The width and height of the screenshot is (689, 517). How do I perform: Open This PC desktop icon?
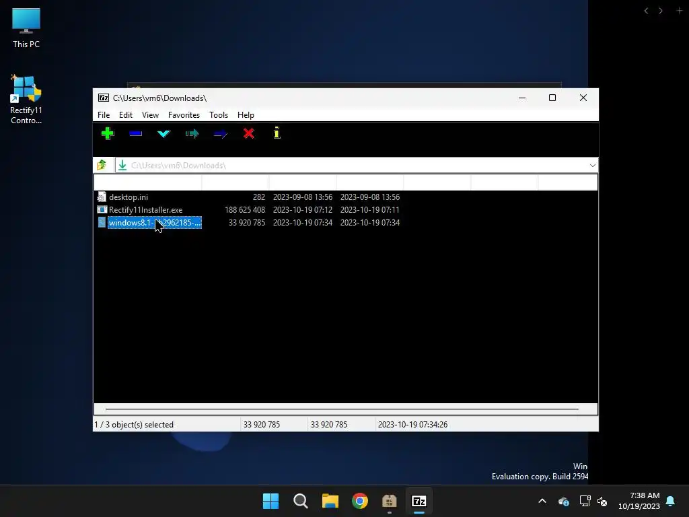26,27
